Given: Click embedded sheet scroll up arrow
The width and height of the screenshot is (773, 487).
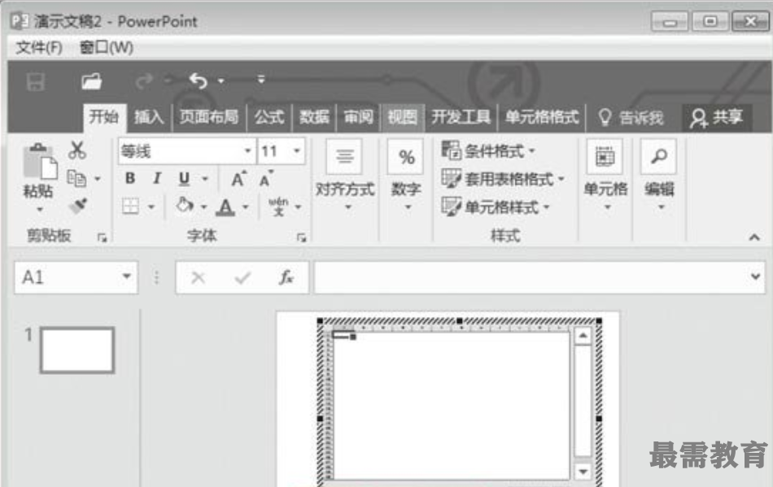Looking at the screenshot, I should [x=583, y=336].
